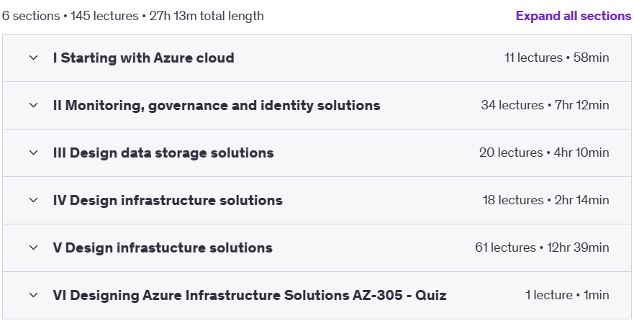The height and width of the screenshot is (323, 634).
Task: Open II Monitoring, governance and identity solutions title
Action: 217,105
